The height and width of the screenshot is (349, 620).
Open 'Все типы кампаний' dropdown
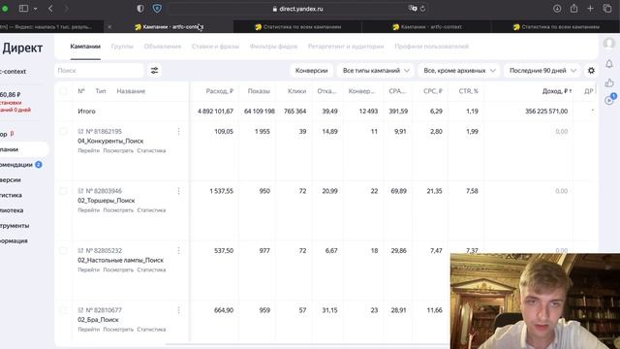376,71
